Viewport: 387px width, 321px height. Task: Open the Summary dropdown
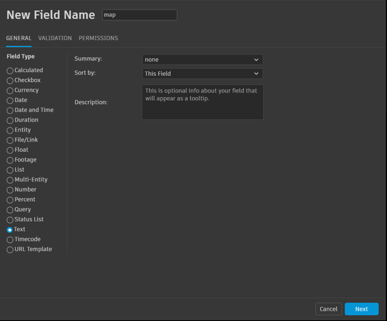click(202, 59)
